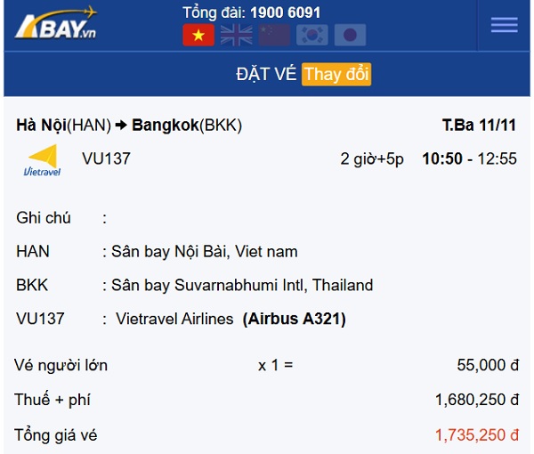Click flight number VU137 beside the Vietravel logo
Screen dimensions: 534x454
tap(106, 159)
